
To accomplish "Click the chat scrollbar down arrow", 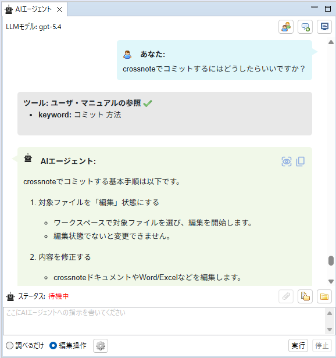I will (331, 281).
